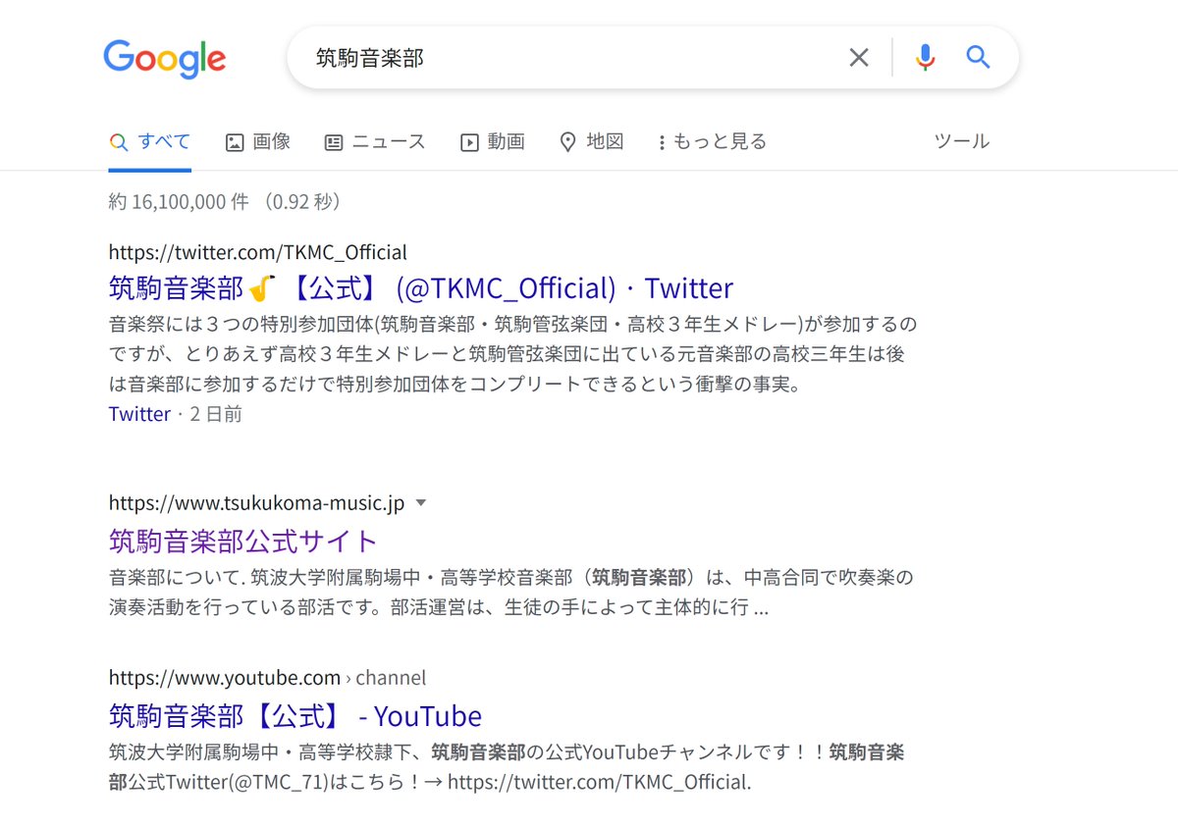Select the 画像 (Images) camera icon tab
The image size is (1178, 829).
(234, 141)
